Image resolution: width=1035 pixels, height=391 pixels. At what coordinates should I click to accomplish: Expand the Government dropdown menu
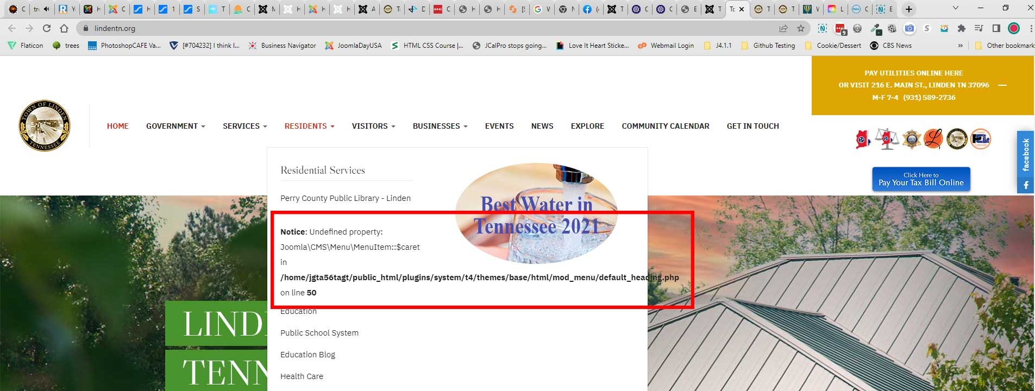(x=175, y=126)
